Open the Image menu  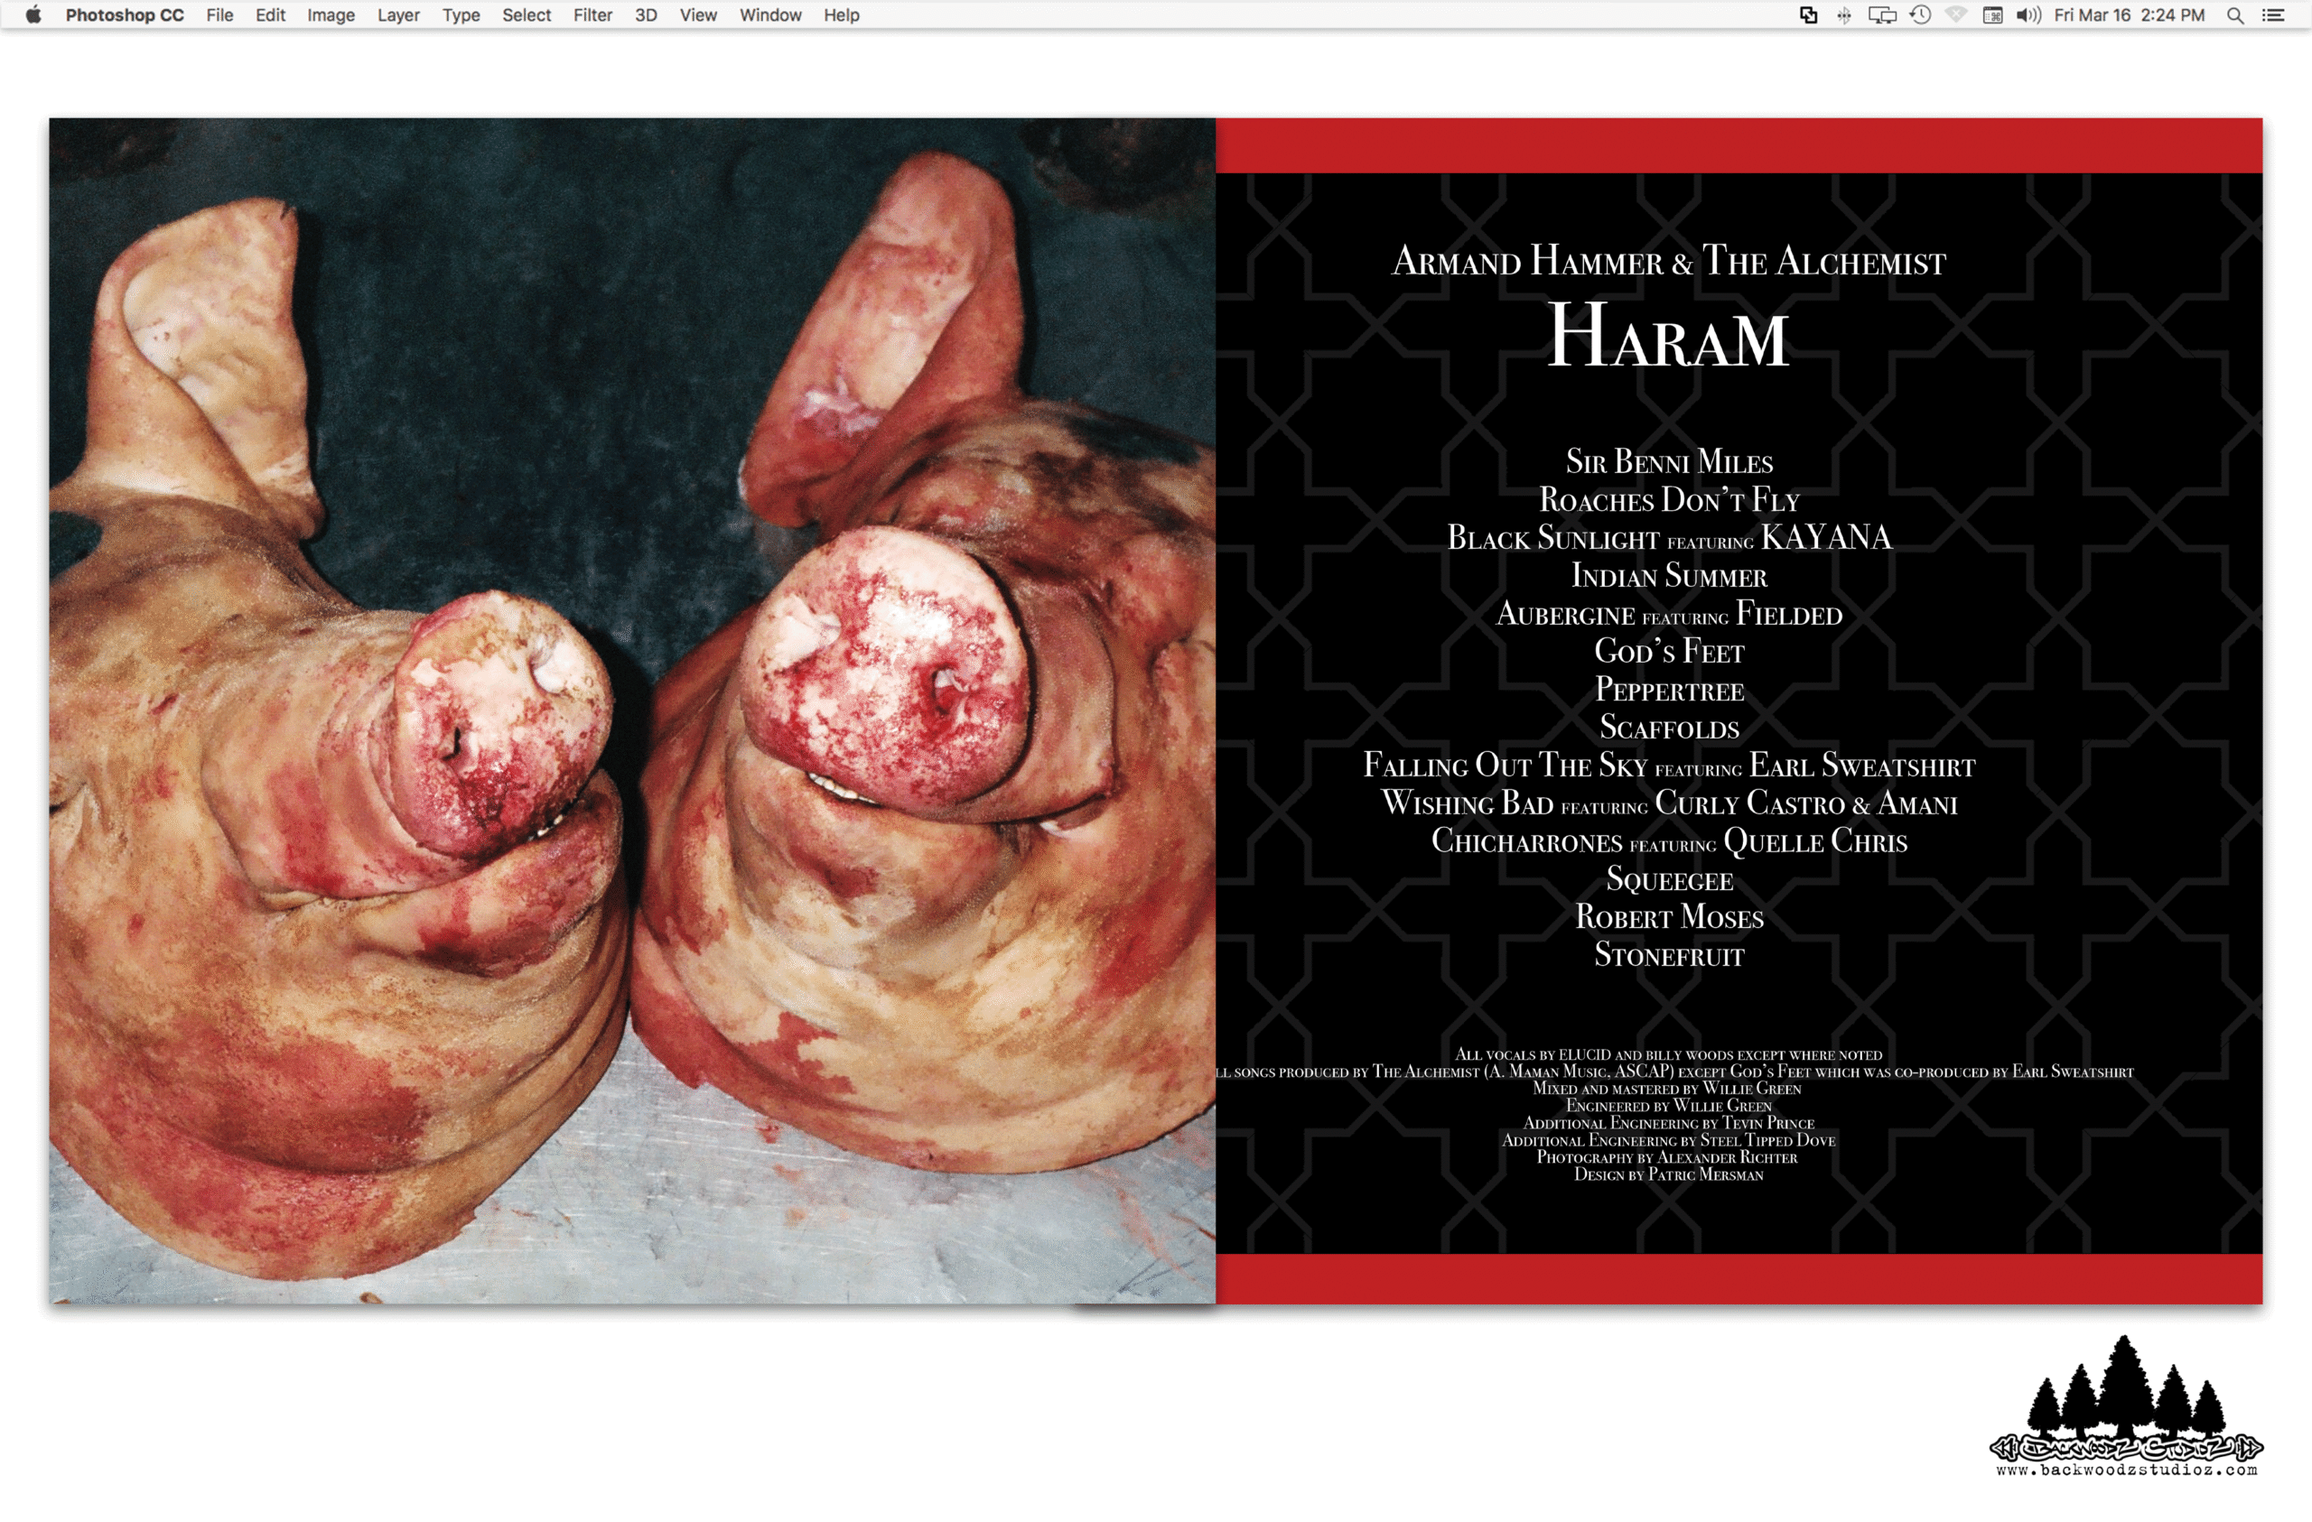[x=331, y=14]
